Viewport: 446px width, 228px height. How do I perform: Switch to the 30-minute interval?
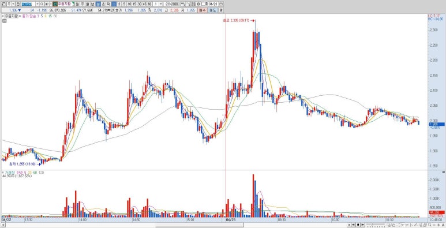tap(140, 4)
